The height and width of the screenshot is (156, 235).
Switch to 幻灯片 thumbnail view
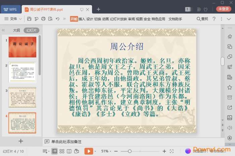click(32, 30)
